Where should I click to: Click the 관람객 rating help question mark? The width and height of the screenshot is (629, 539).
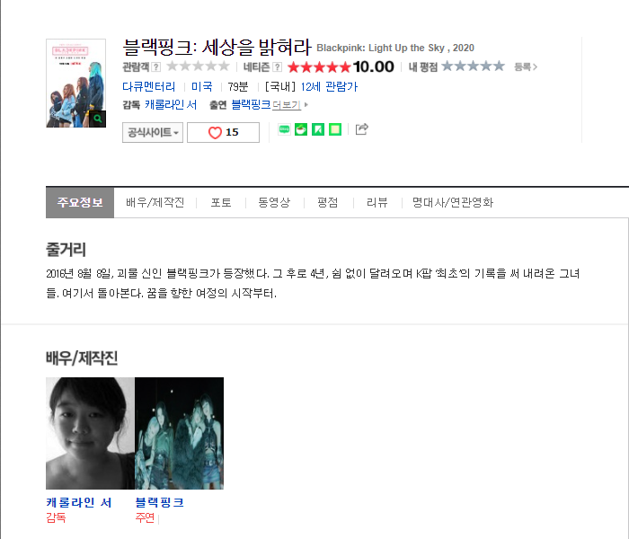[156, 67]
